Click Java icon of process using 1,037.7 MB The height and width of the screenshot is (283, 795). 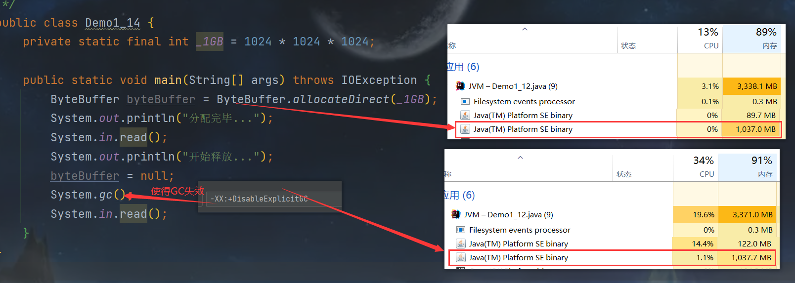(461, 257)
